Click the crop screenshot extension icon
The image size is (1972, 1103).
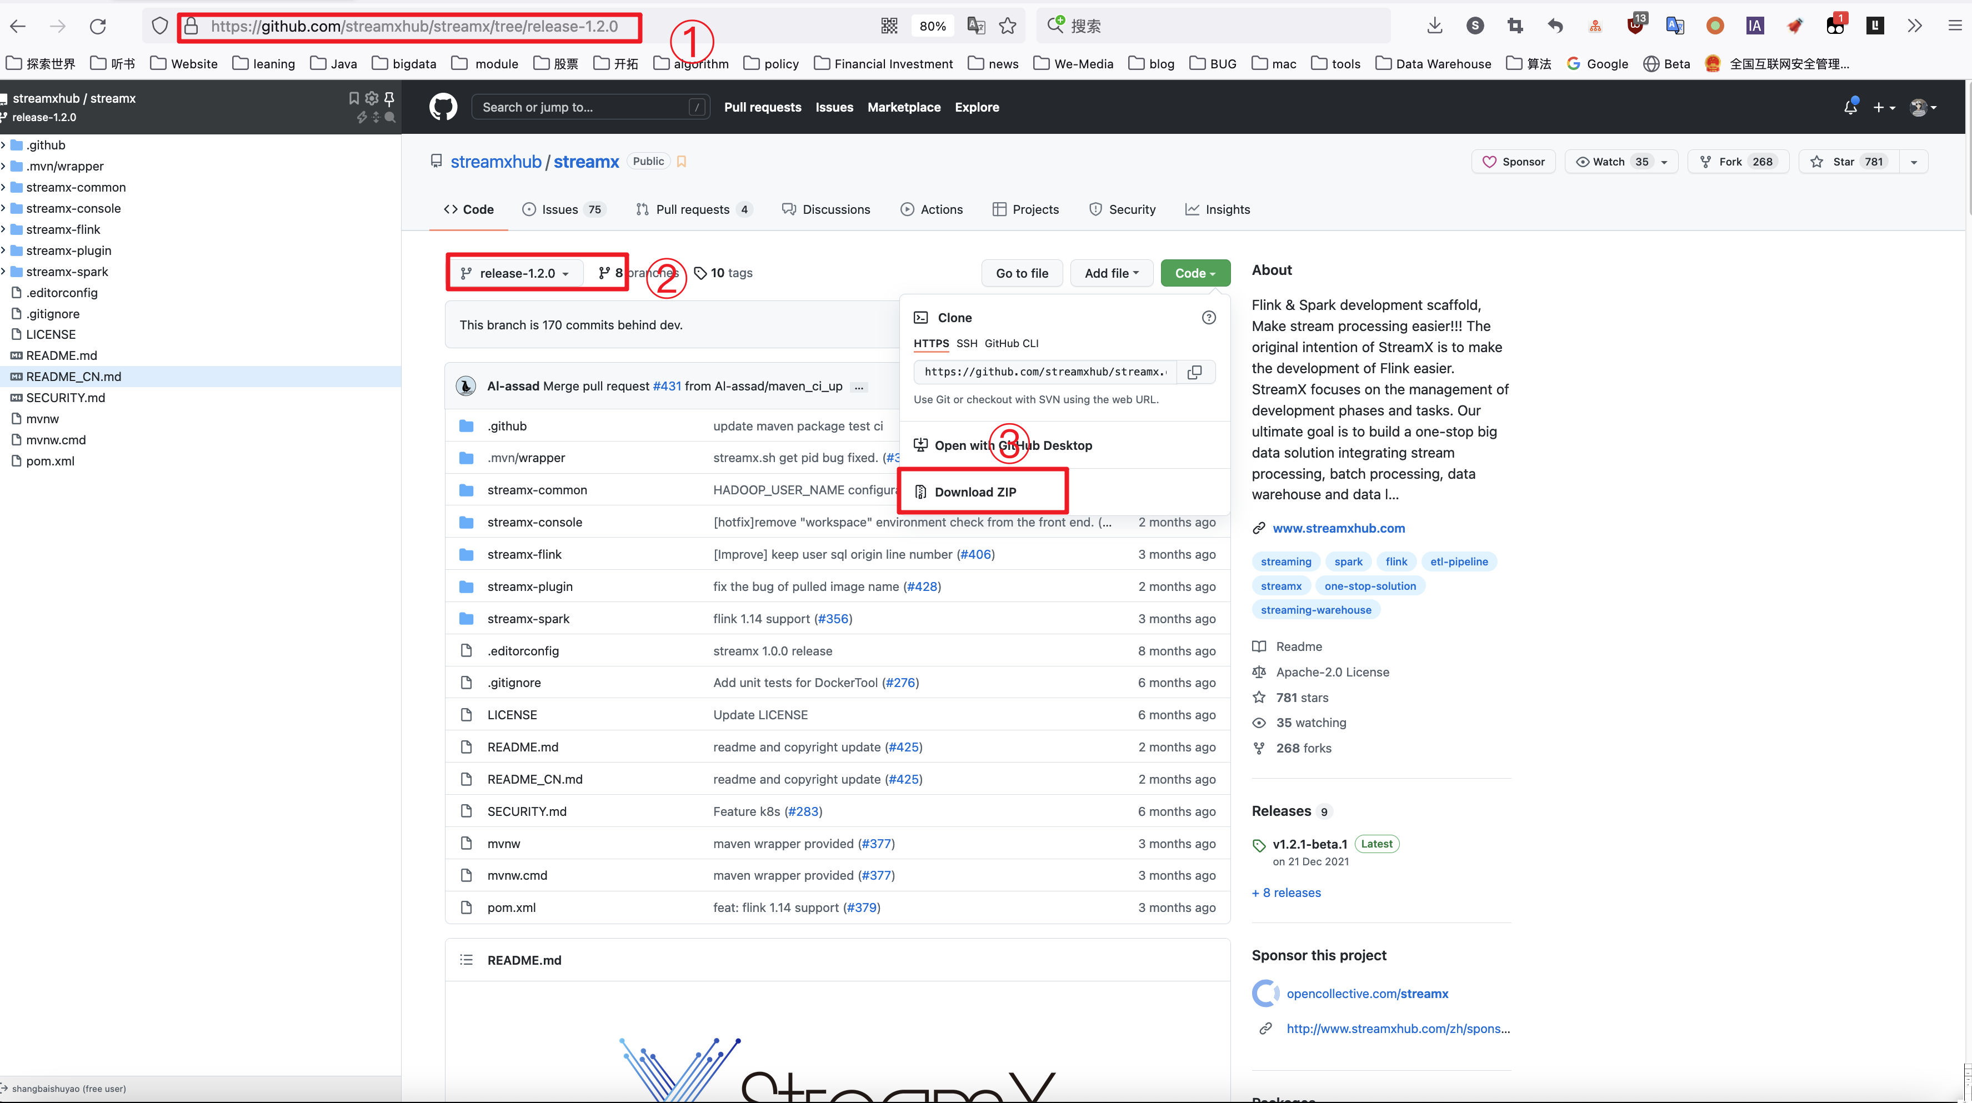click(1515, 26)
